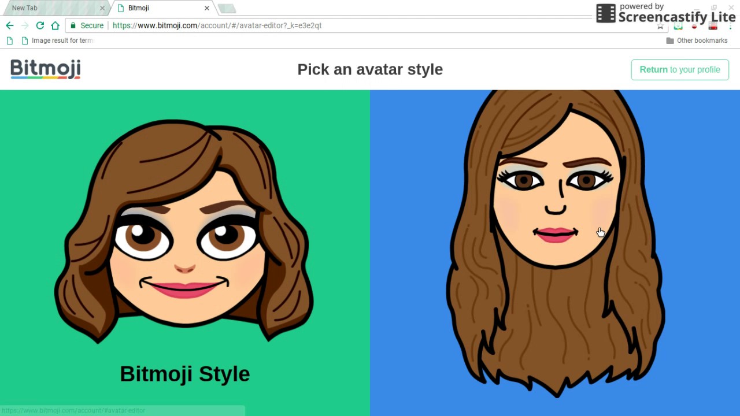Close the Bitmoji tab

click(x=207, y=8)
